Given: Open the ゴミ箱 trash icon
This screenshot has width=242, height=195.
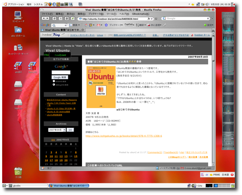Looking at the screenshot, I should click(x=18, y=173).
